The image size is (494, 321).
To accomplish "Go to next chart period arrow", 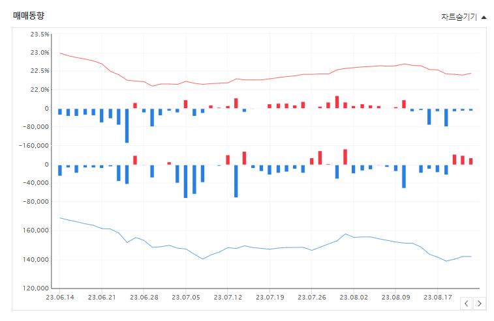I will 480,303.
